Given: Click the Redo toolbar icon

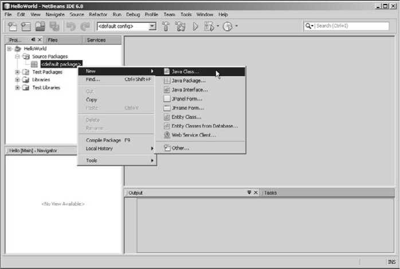Looking at the screenshot, I should (85, 26).
